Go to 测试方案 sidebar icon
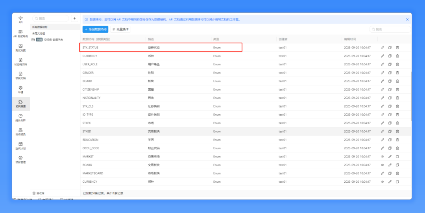The height and width of the screenshot is (213, 425). [20, 48]
